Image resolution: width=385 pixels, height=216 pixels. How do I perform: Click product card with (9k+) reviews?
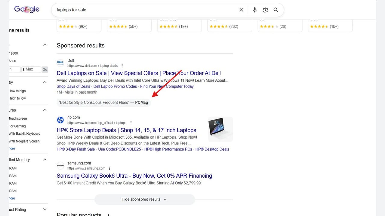(x=79, y=26)
